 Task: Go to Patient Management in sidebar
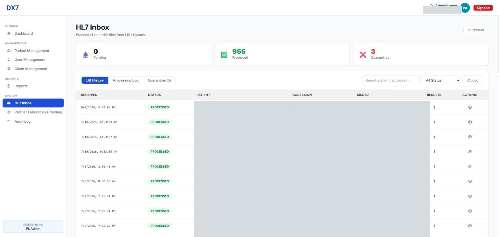(x=33, y=51)
